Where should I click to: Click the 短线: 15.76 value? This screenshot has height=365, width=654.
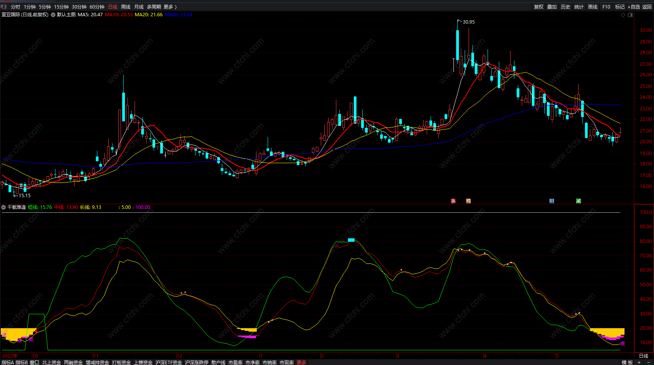coord(40,207)
